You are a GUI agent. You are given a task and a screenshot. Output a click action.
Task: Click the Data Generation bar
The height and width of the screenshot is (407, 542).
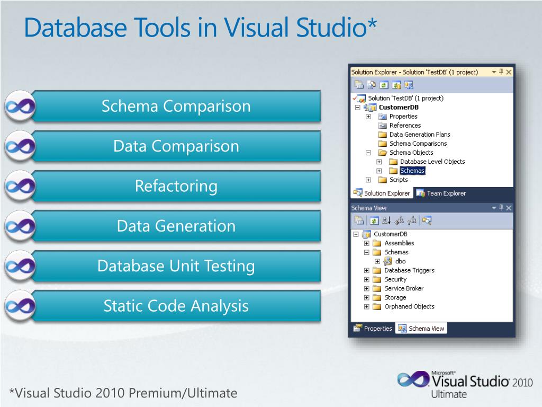point(176,226)
